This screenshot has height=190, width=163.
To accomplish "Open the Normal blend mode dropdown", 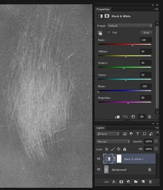I will pos(113,141).
